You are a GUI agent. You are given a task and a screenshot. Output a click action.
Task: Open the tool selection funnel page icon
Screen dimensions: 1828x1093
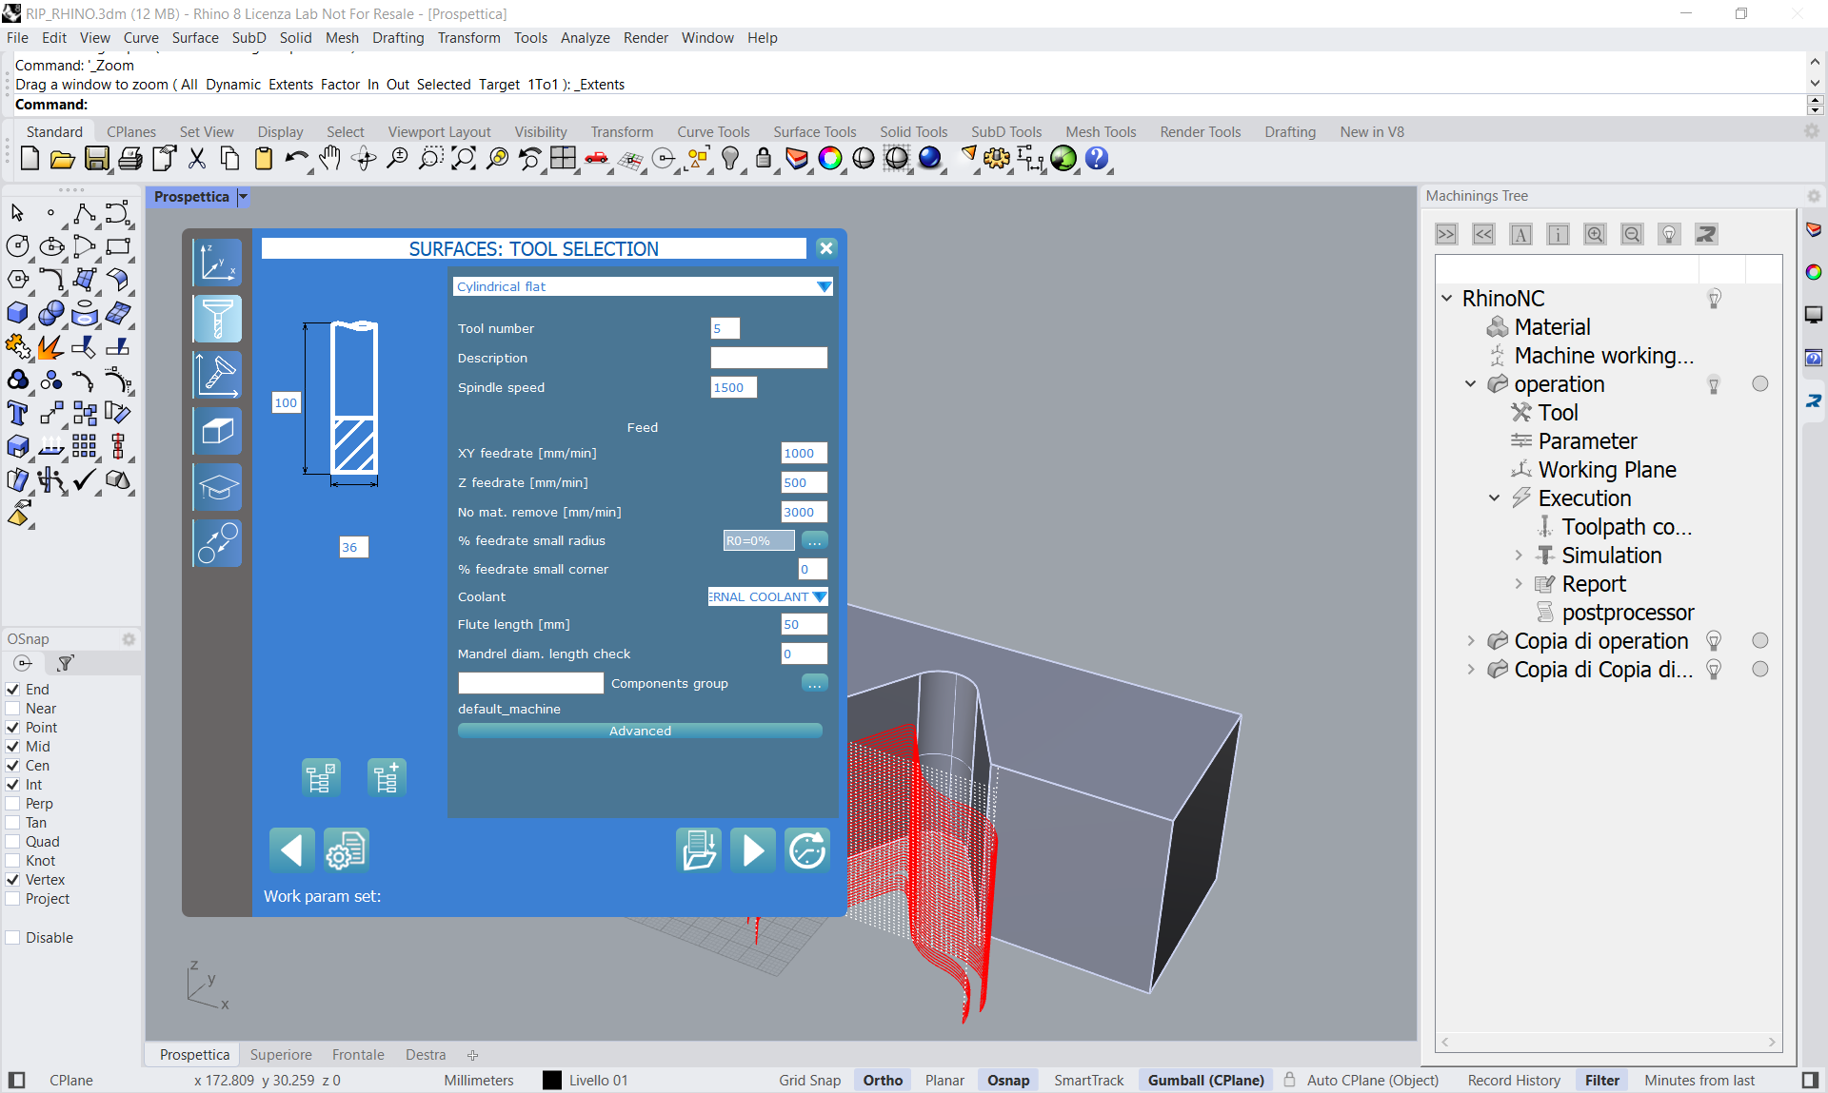217,319
